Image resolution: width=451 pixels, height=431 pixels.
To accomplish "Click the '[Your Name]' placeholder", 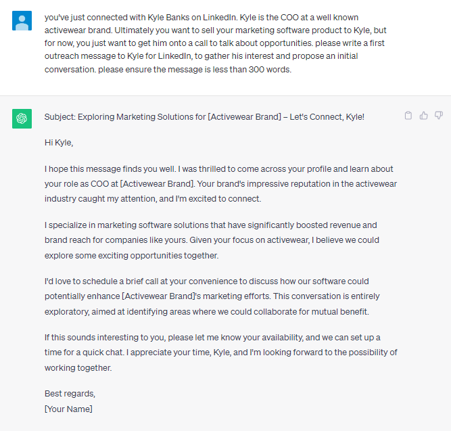I will (68, 409).
